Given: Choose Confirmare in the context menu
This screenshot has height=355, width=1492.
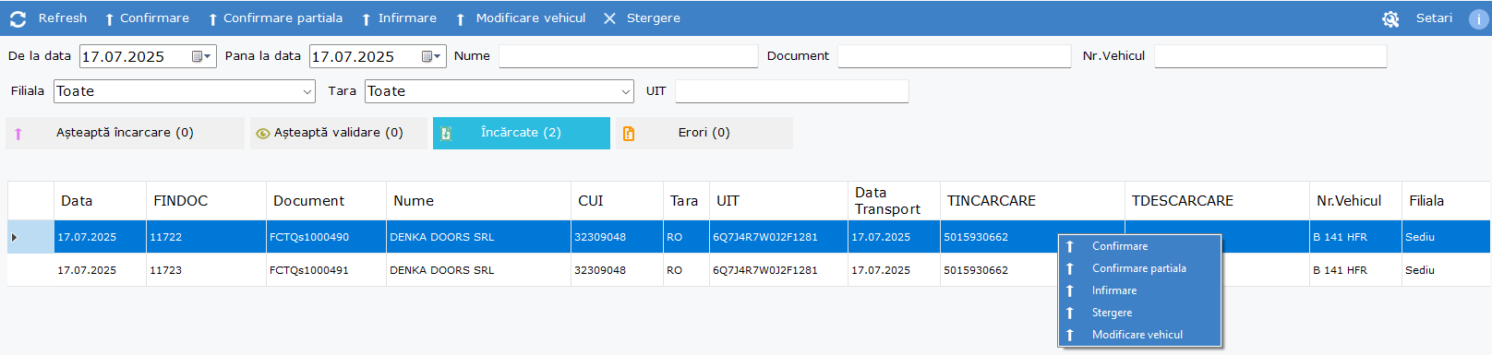Looking at the screenshot, I should point(1139,246).
